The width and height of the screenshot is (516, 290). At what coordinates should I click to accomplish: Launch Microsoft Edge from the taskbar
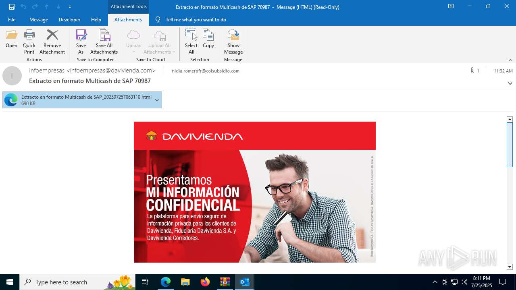coord(166,282)
